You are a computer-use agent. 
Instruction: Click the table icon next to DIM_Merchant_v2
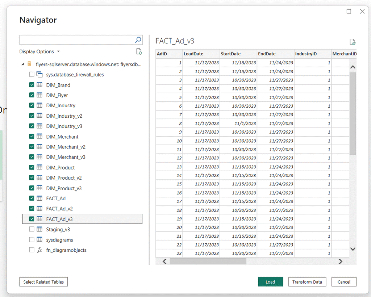click(x=39, y=147)
